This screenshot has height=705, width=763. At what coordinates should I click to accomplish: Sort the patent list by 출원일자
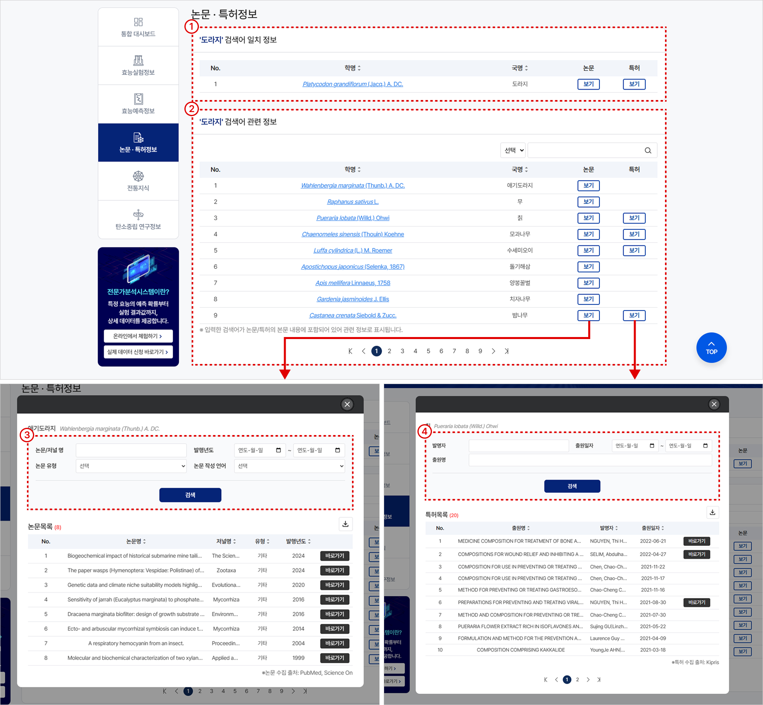tap(653, 528)
